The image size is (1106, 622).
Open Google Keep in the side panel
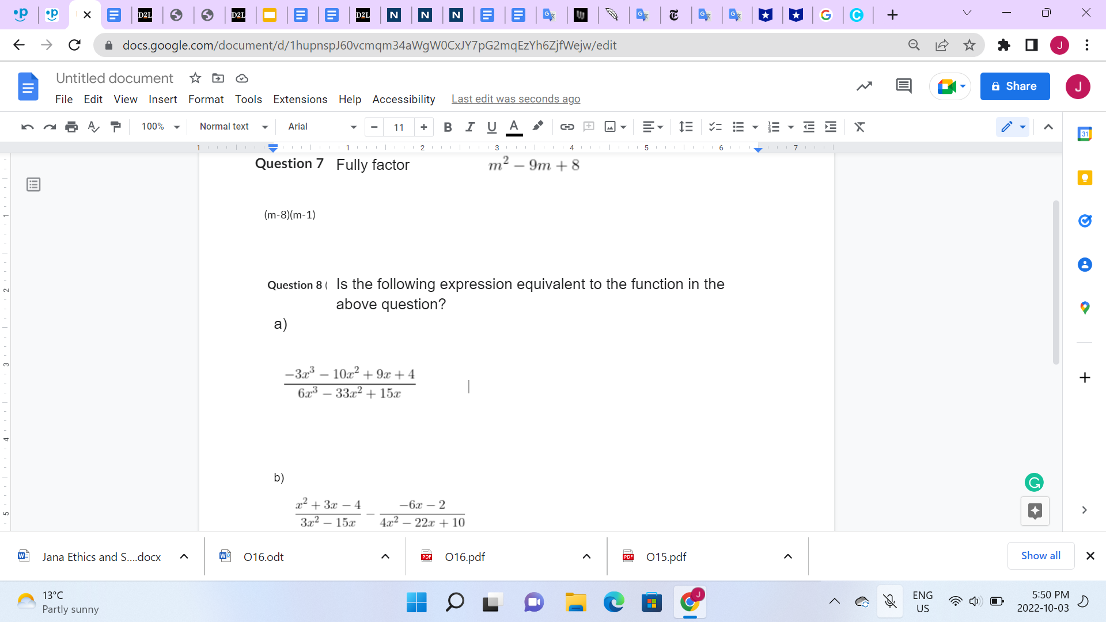[x=1085, y=177]
